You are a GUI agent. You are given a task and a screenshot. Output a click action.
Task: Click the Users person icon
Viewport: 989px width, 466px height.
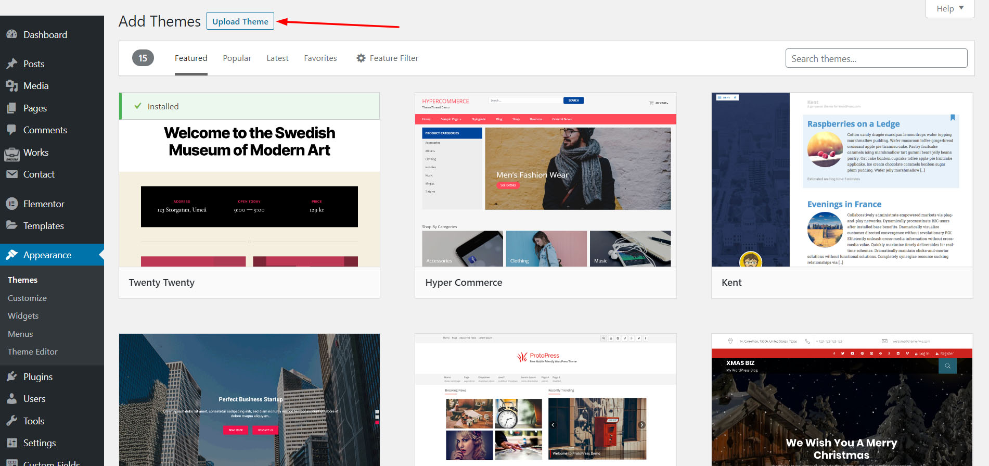pyautogui.click(x=12, y=399)
